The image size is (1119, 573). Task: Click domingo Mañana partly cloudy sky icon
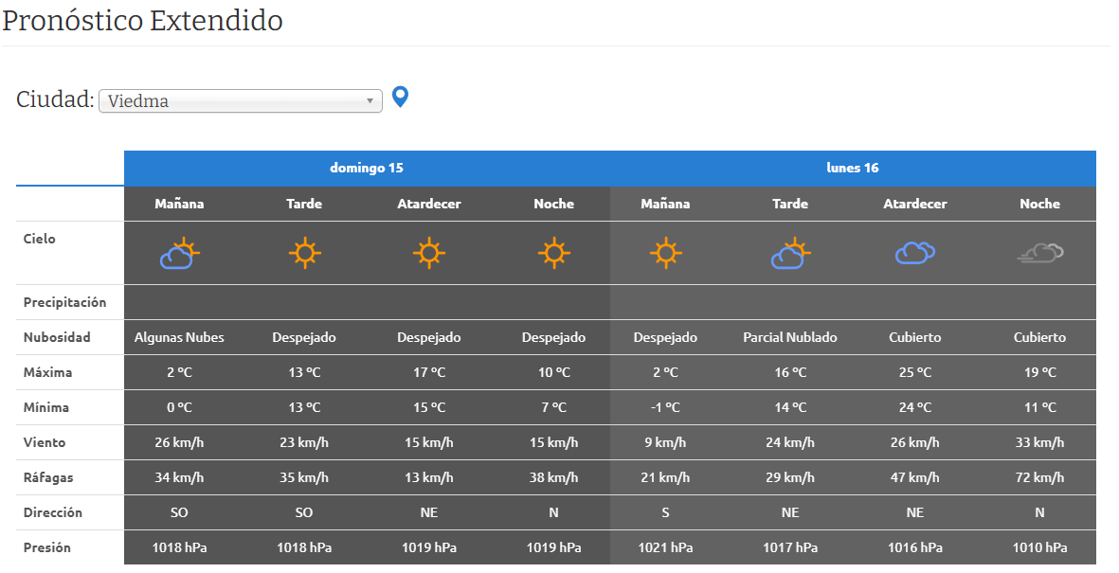[179, 253]
